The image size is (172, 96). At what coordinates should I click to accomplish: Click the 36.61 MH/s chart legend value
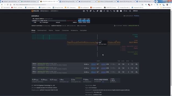[133, 42]
